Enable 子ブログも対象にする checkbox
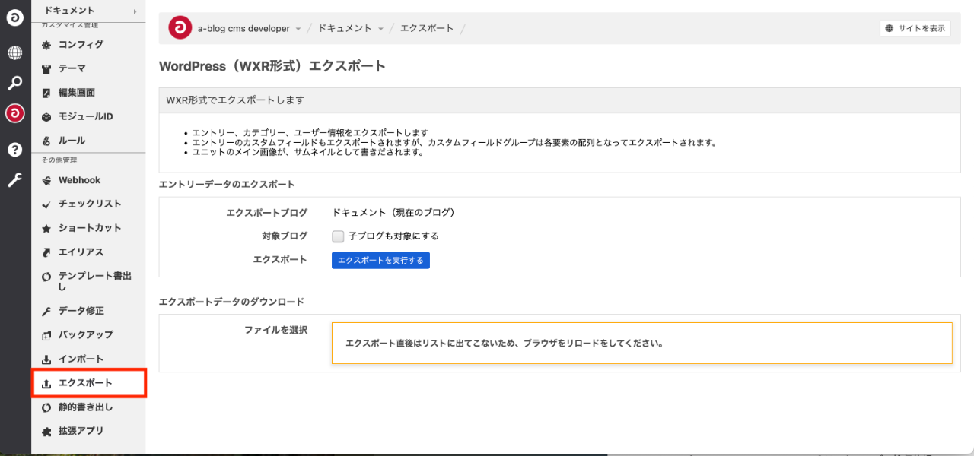This screenshot has width=974, height=456. click(339, 236)
